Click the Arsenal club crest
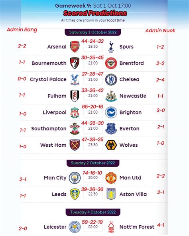This screenshot has width=189, height=236. [75, 47]
